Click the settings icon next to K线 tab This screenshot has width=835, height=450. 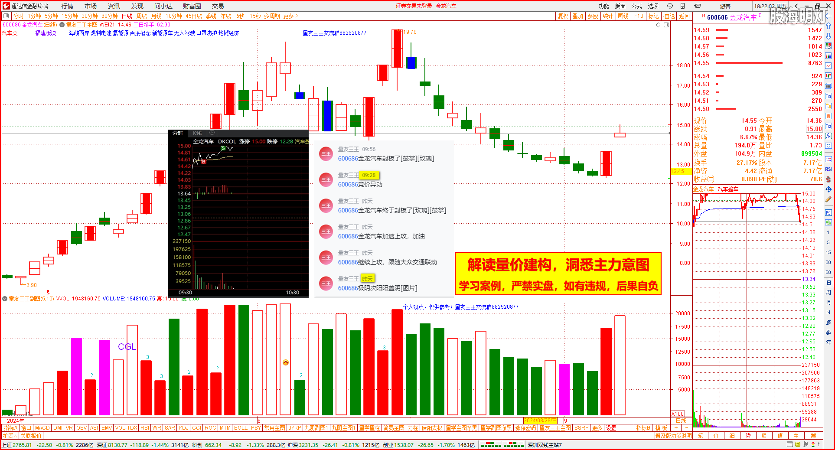[212, 133]
